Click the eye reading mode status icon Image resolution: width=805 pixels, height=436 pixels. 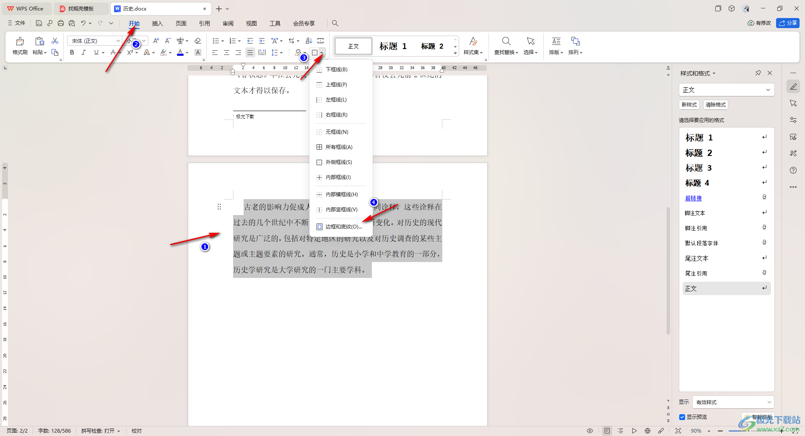pyautogui.click(x=590, y=431)
